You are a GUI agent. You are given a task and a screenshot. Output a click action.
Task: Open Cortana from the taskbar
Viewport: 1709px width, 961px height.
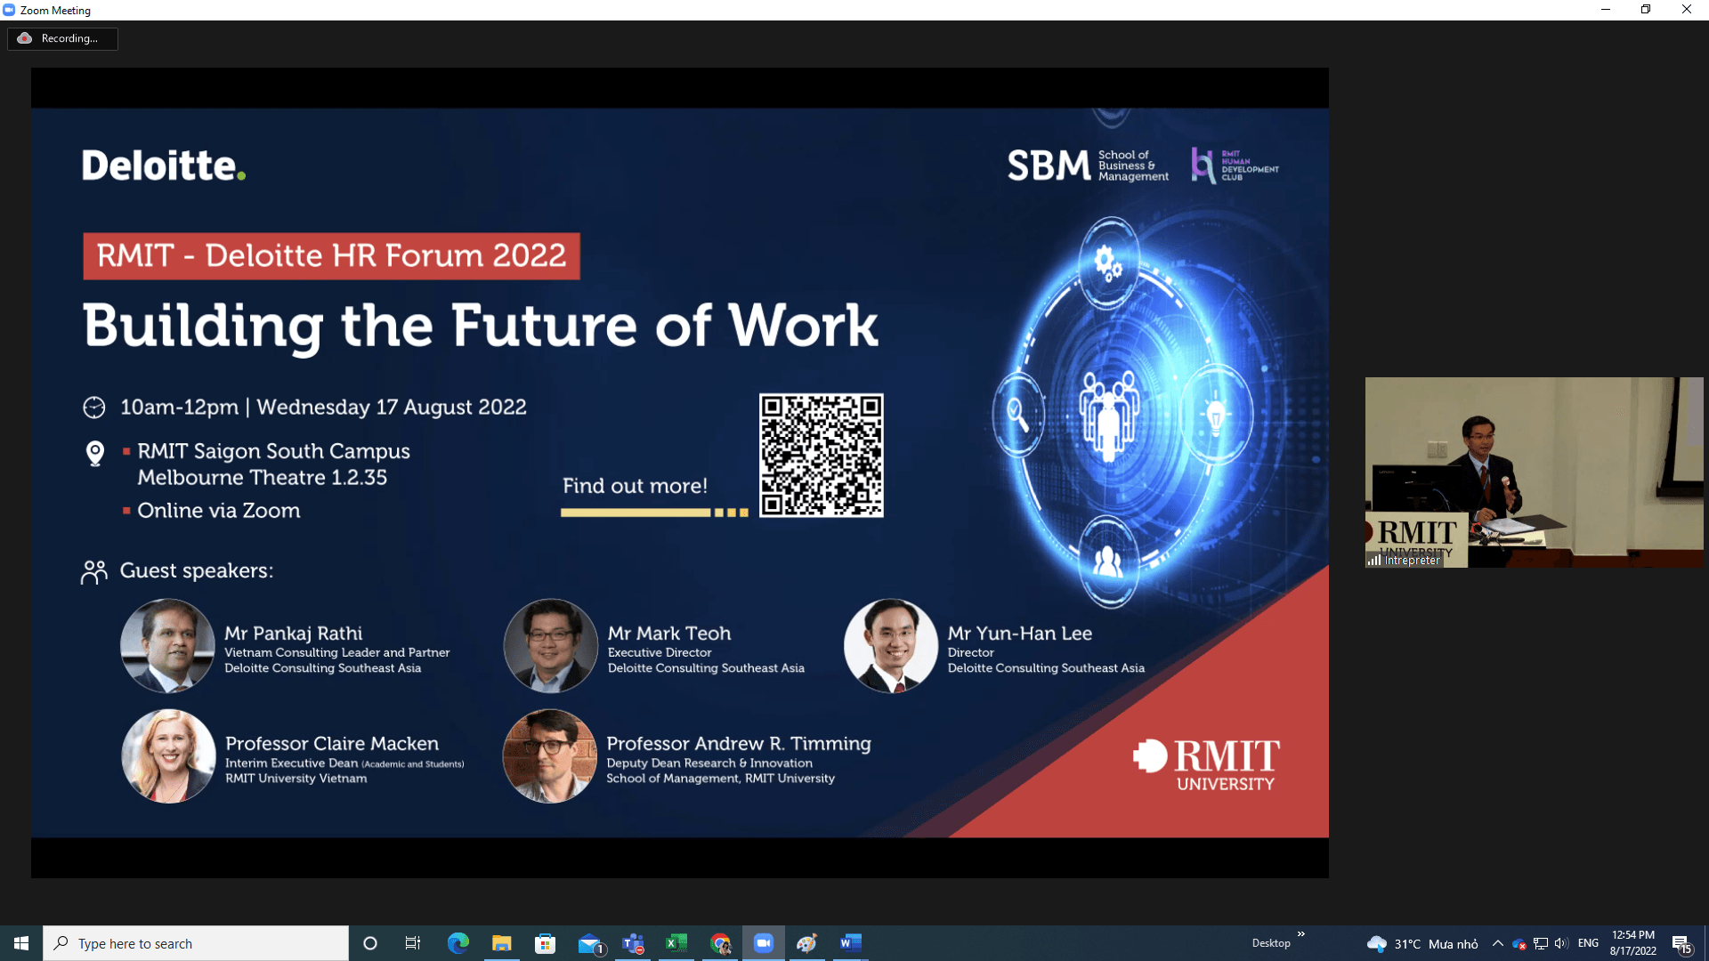pyautogui.click(x=370, y=943)
